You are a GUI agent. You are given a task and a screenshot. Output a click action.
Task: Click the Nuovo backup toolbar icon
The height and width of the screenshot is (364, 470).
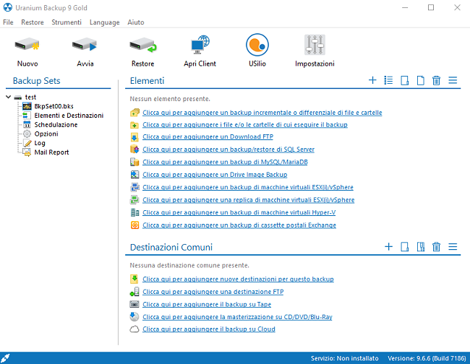point(27,45)
